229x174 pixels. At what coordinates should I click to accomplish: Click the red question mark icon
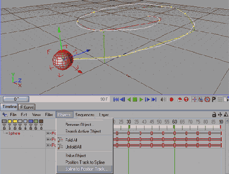pos(186,99)
